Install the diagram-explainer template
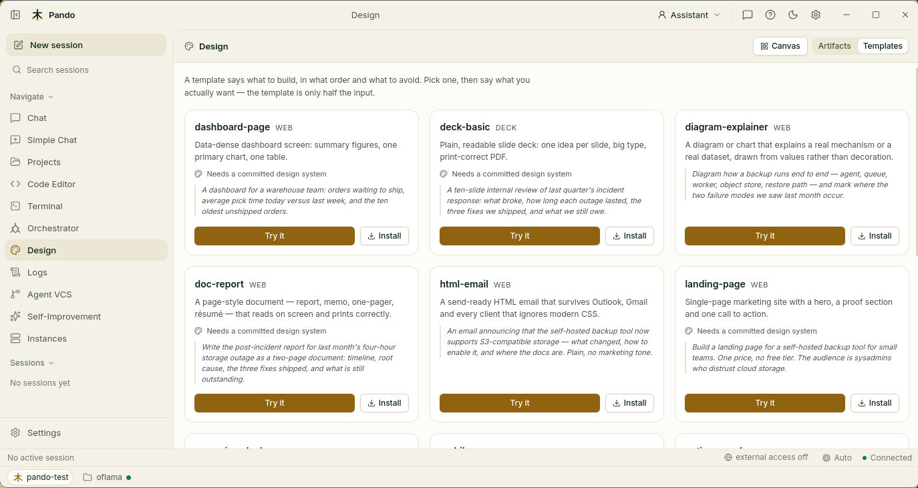The height and width of the screenshot is (488, 918). tap(875, 236)
